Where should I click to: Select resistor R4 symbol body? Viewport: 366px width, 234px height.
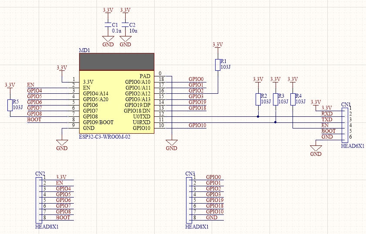point(293,99)
